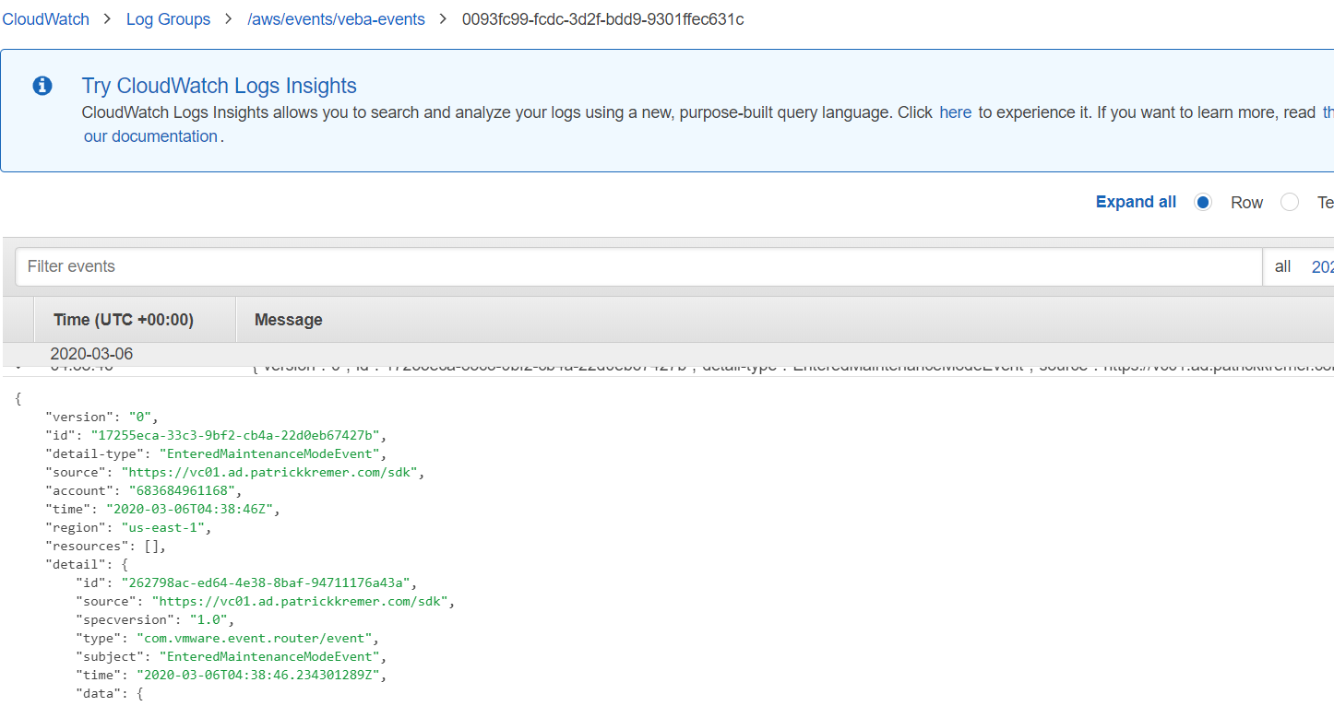Click the breadcrumb chevron after Log Groups
This screenshot has height=706, width=1334.
[229, 19]
